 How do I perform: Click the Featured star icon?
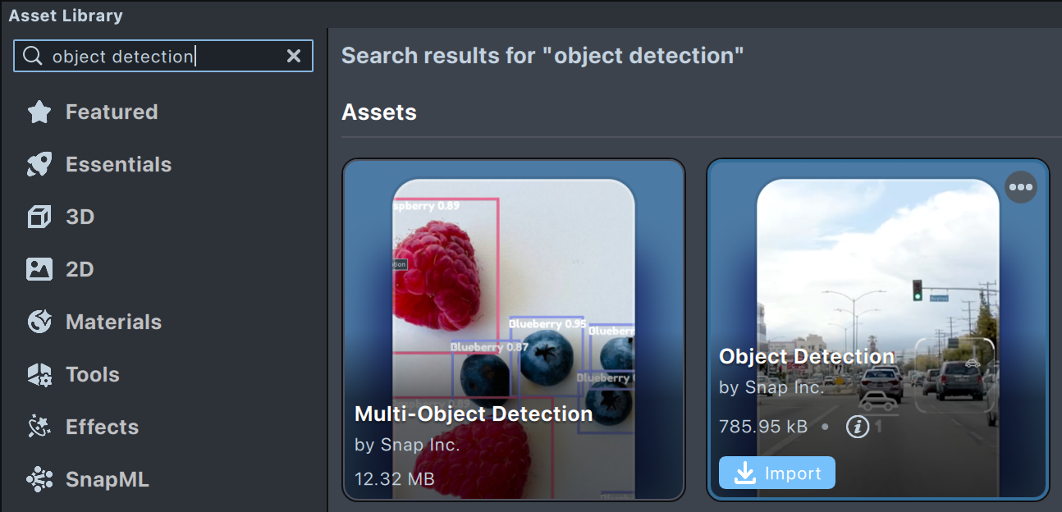(39, 112)
